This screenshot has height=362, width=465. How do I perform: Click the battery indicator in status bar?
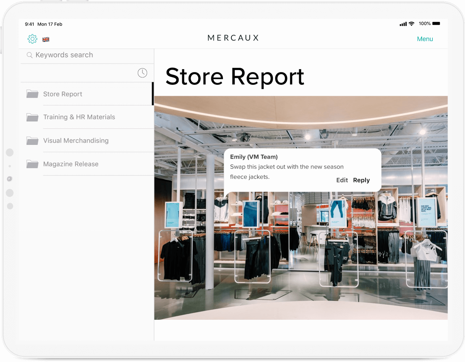coord(436,24)
